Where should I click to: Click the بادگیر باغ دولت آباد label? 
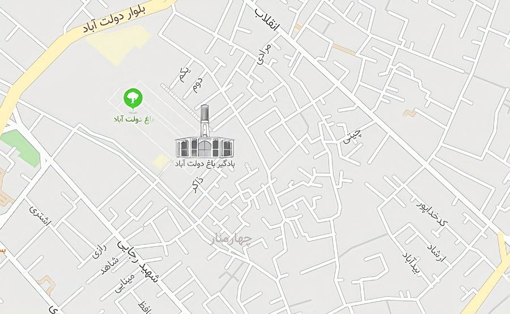(205, 163)
